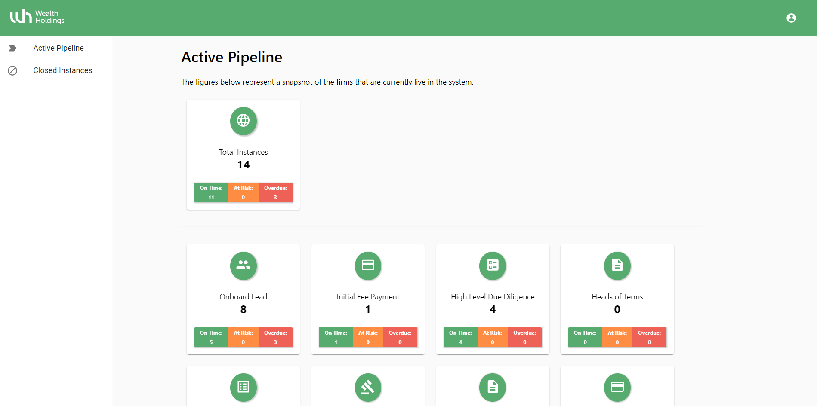Select Onboard Lead On Time 5 badge
The width and height of the screenshot is (817, 406).
tap(211, 337)
